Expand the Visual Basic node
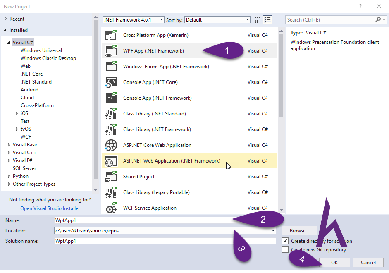This screenshot has height=273, width=389. pyautogui.click(x=9, y=145)
